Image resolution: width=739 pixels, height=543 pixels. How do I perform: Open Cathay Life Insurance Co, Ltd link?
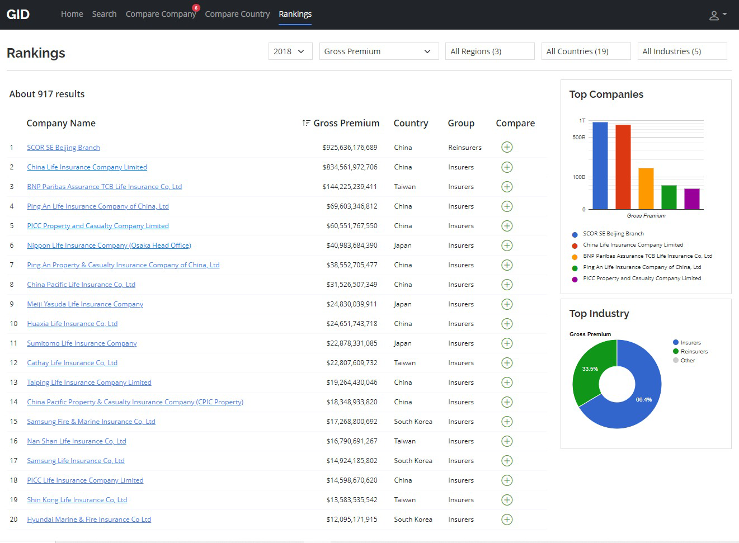point(72,363)
